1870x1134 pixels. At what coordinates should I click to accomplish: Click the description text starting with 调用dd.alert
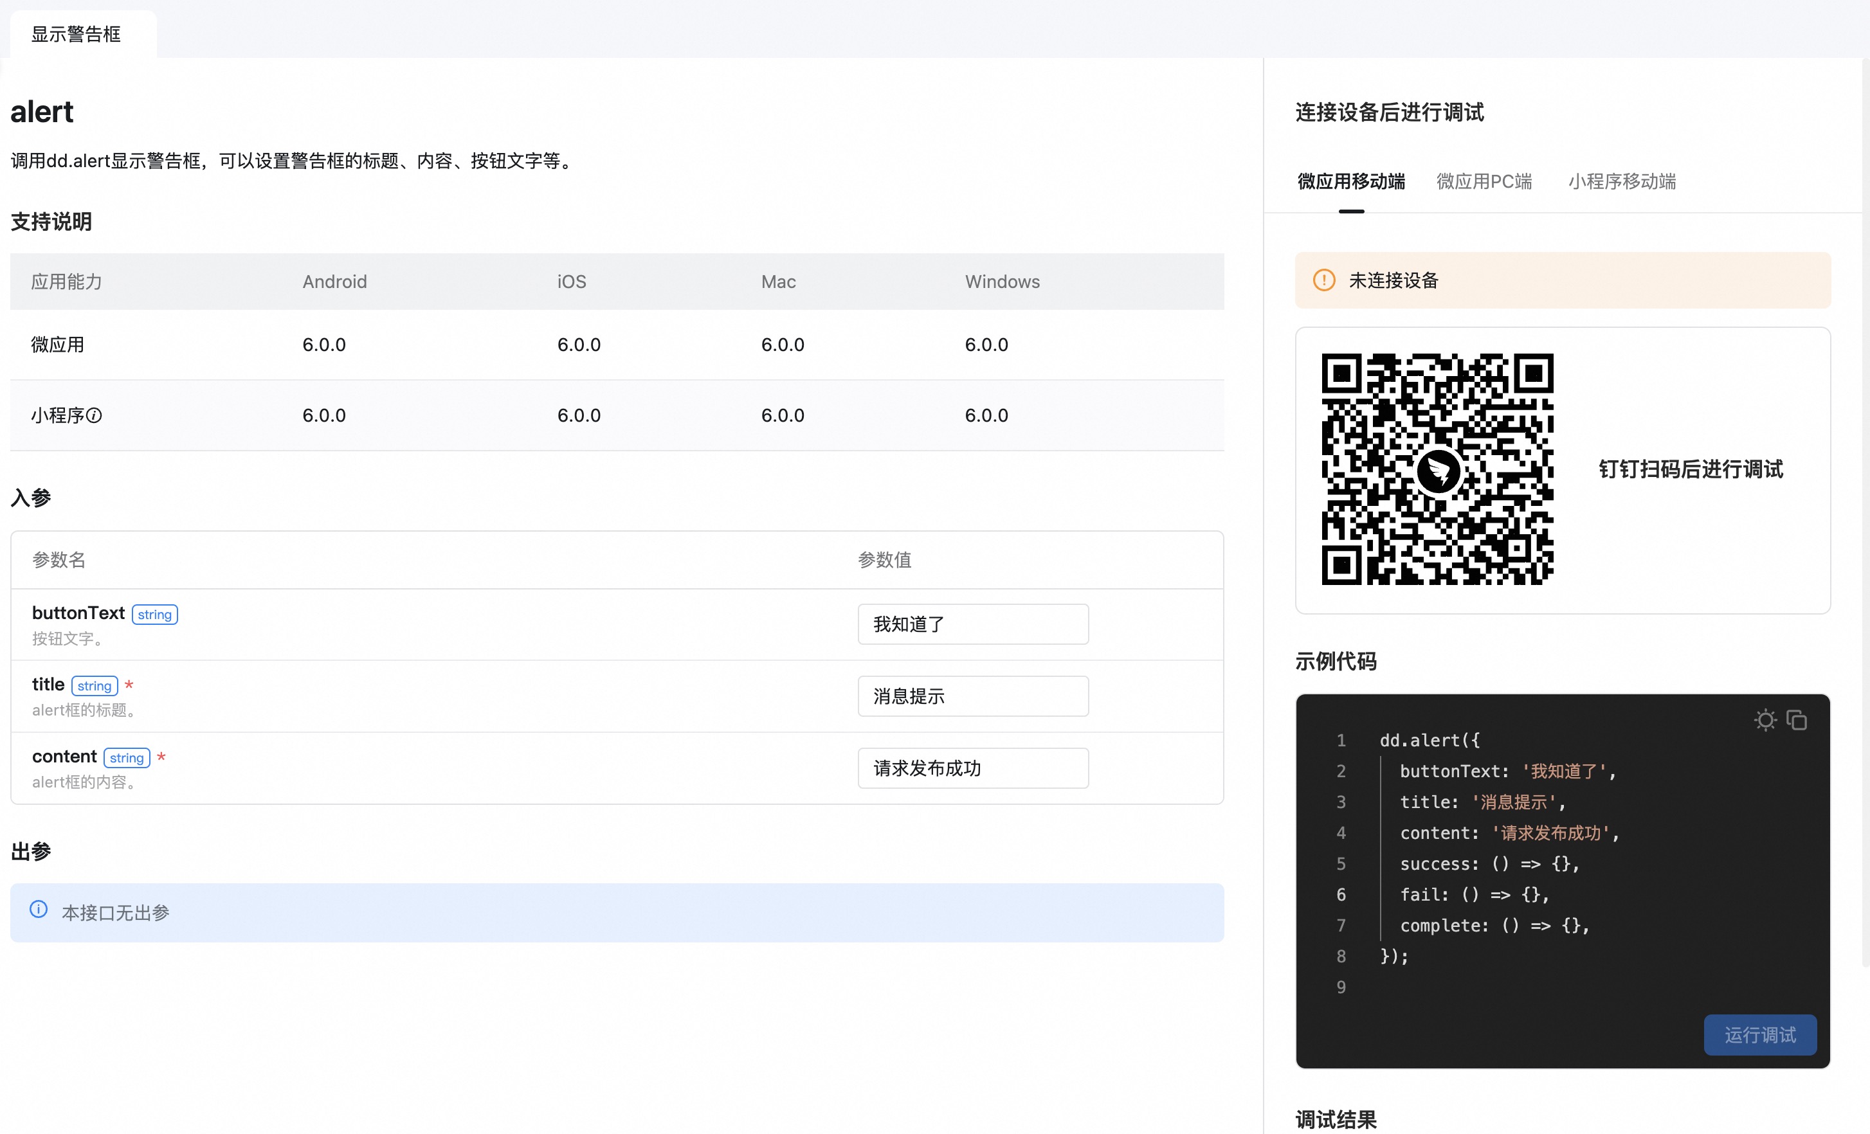[x=294, y=161]
